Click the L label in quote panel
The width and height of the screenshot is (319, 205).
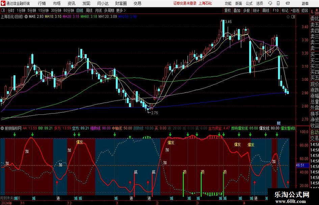pyautogui.click(x=312, y=12)
